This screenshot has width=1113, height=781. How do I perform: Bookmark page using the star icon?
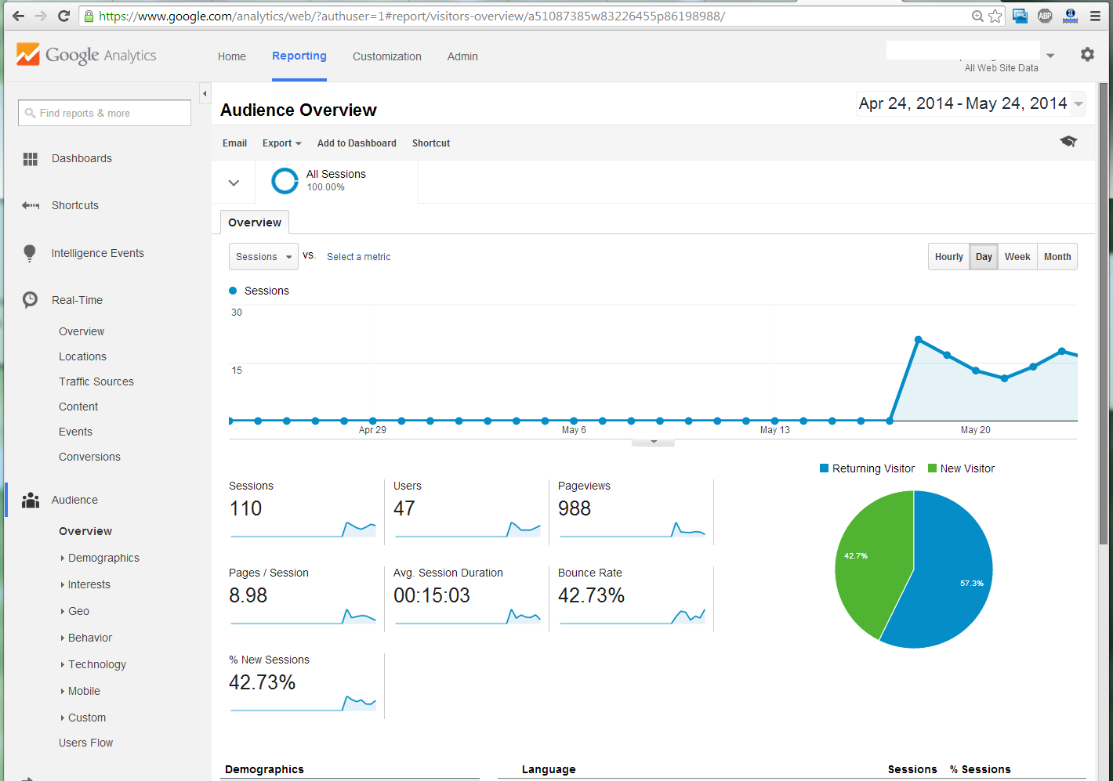(x=995, y=16)
